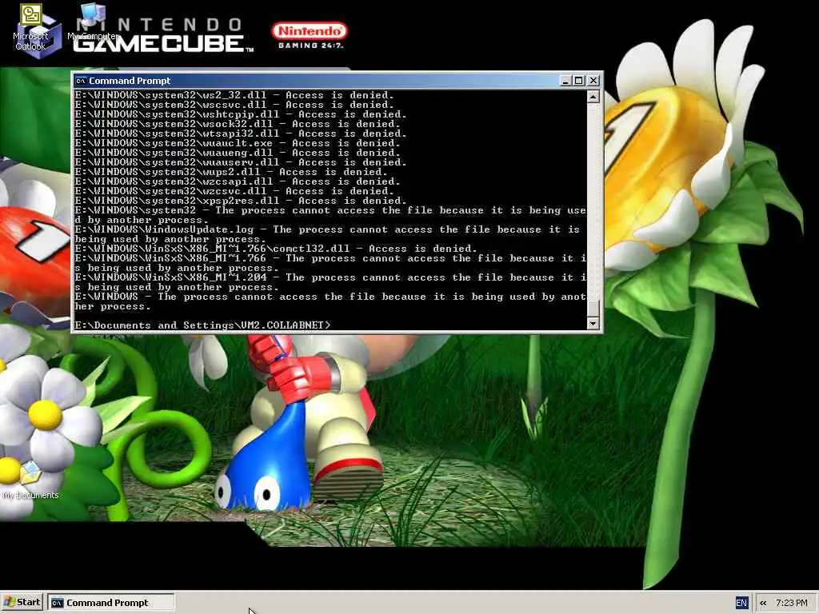Image resolution: width=819 pixels, height=614 pixels.
Task: Open the Start menu
Action: 22,603
